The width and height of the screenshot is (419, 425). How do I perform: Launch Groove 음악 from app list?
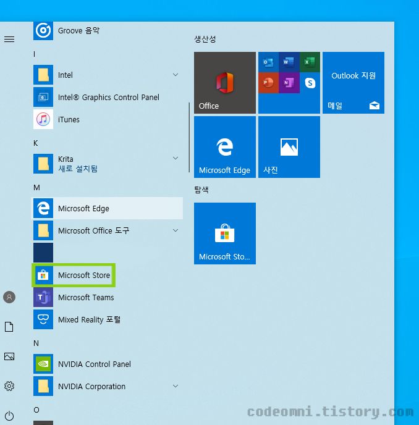[x=108, y=30]
